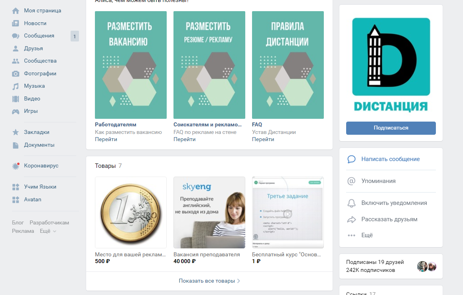Click the Фотографии camera icon
This screenshot has height=295, width=463.
point(16,73)
